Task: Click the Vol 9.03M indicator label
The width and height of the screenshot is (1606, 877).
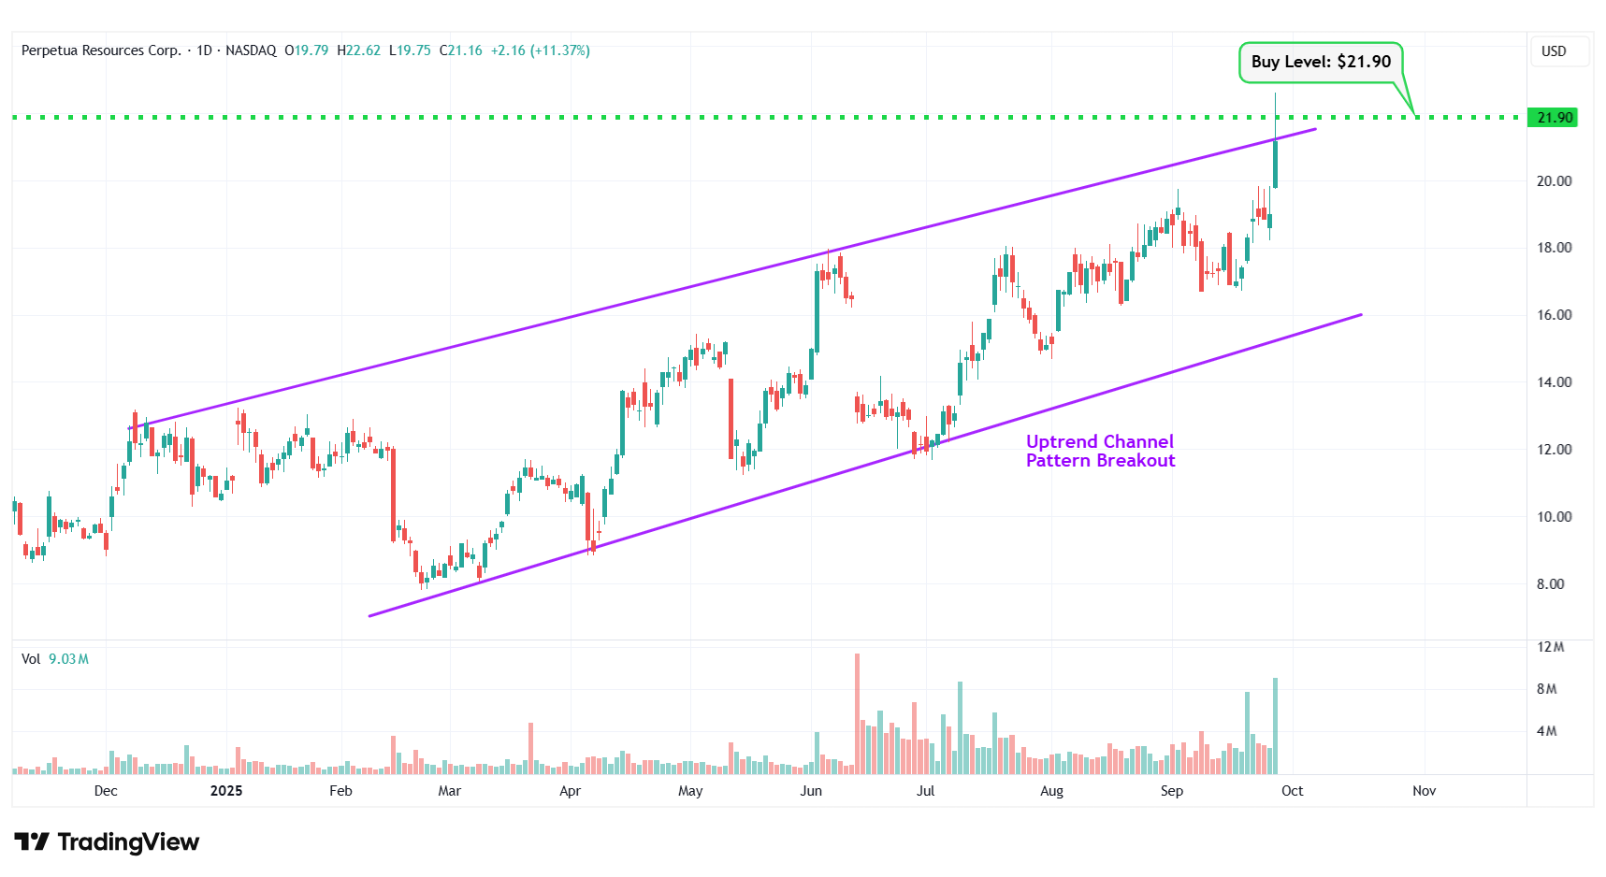Action: pos(55,659)
